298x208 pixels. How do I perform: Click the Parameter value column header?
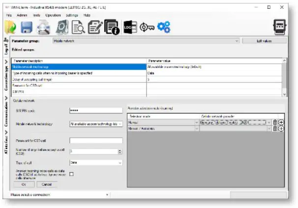tap(215, 61)
